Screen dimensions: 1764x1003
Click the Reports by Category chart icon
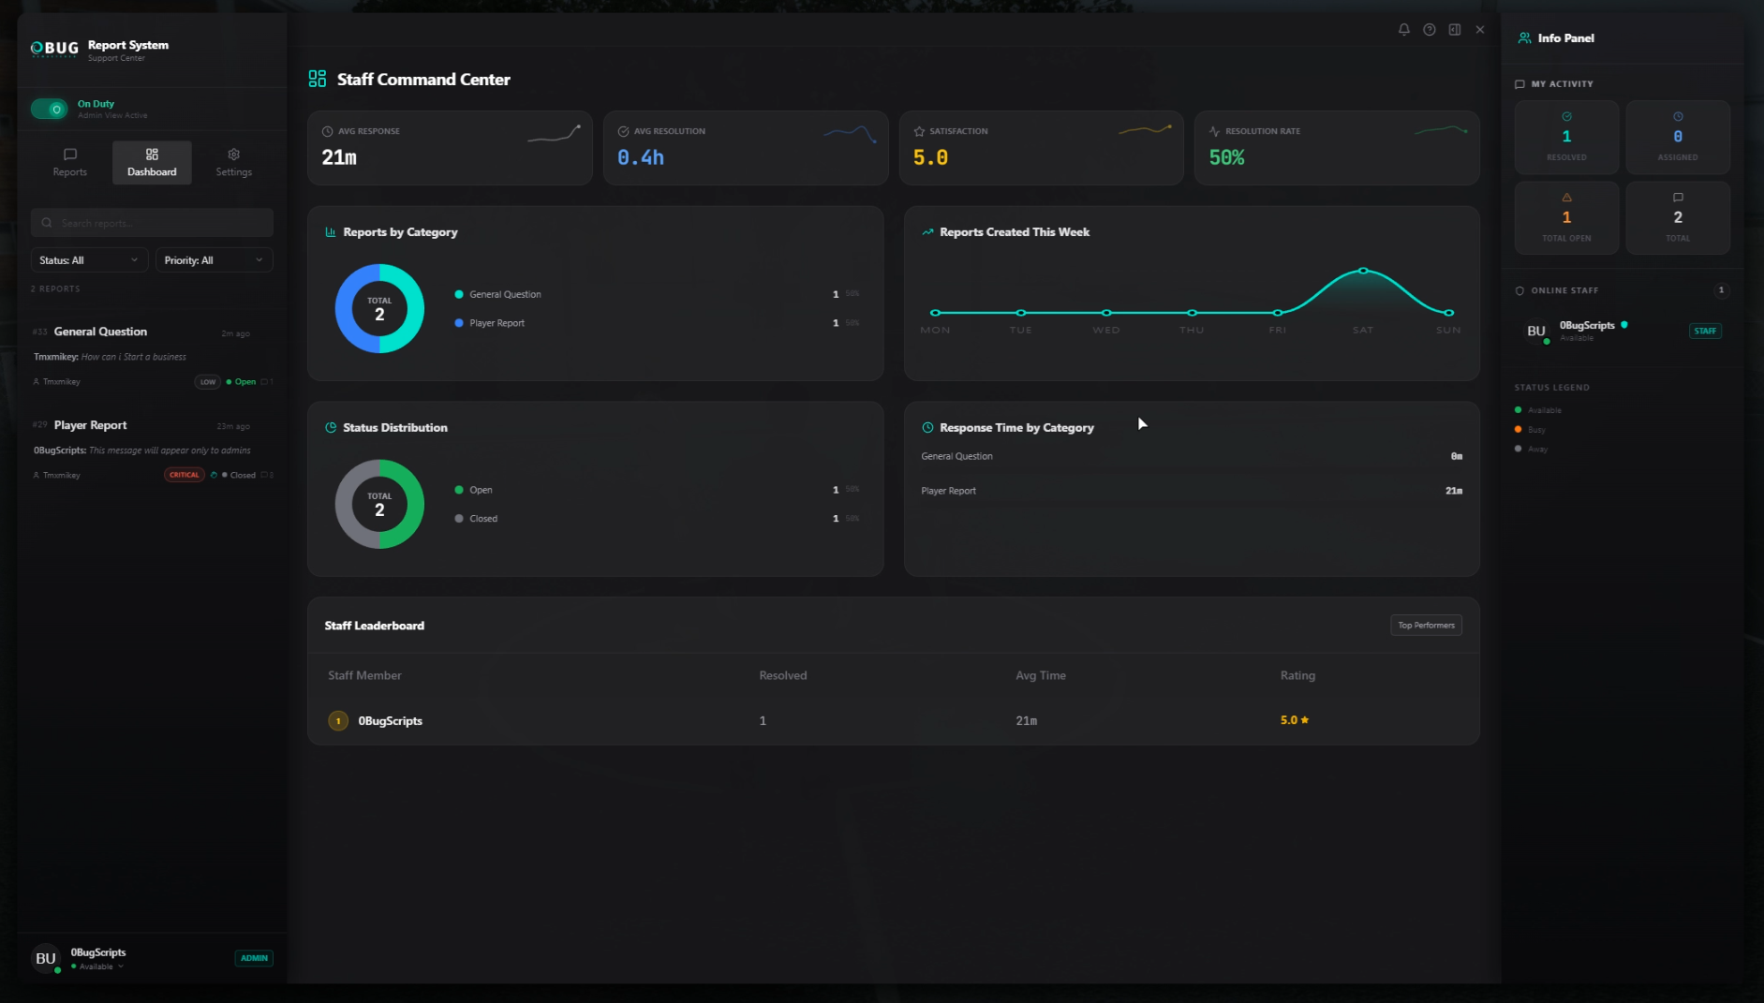330,232
